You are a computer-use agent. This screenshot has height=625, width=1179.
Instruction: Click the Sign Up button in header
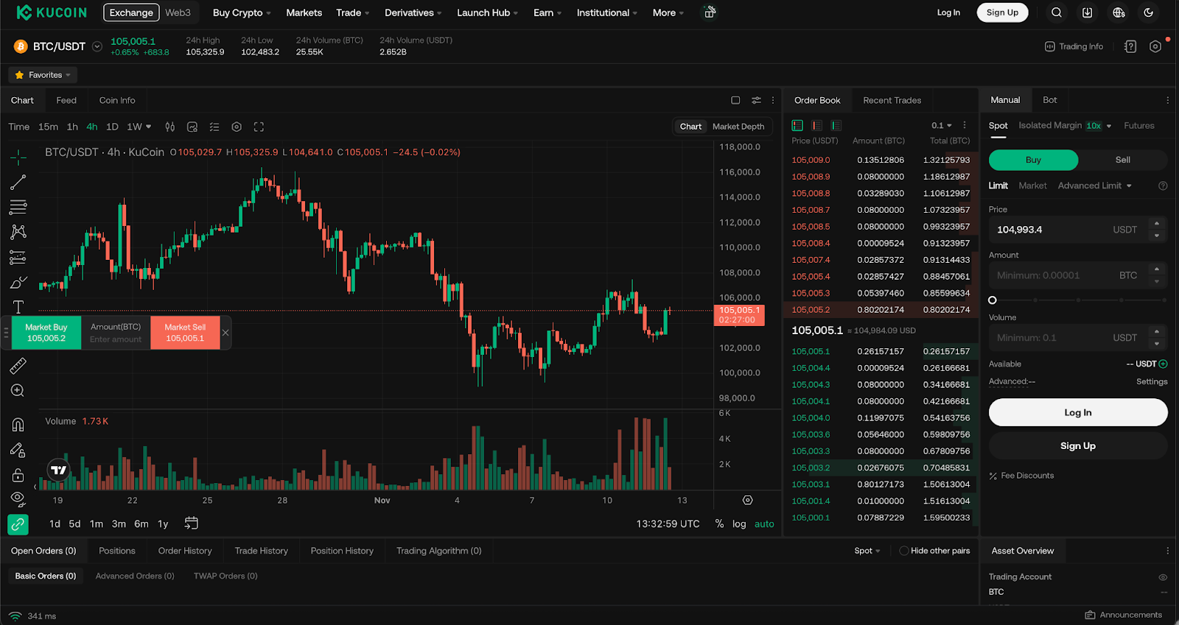tap(1002, 13)
